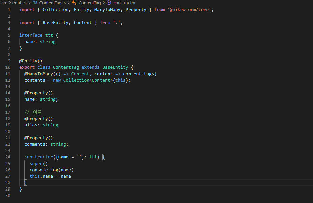The width and height of the screenshot is (313, 203).
Task: Click line number 11 in the gutter
Action: click(x=8, y=74)
